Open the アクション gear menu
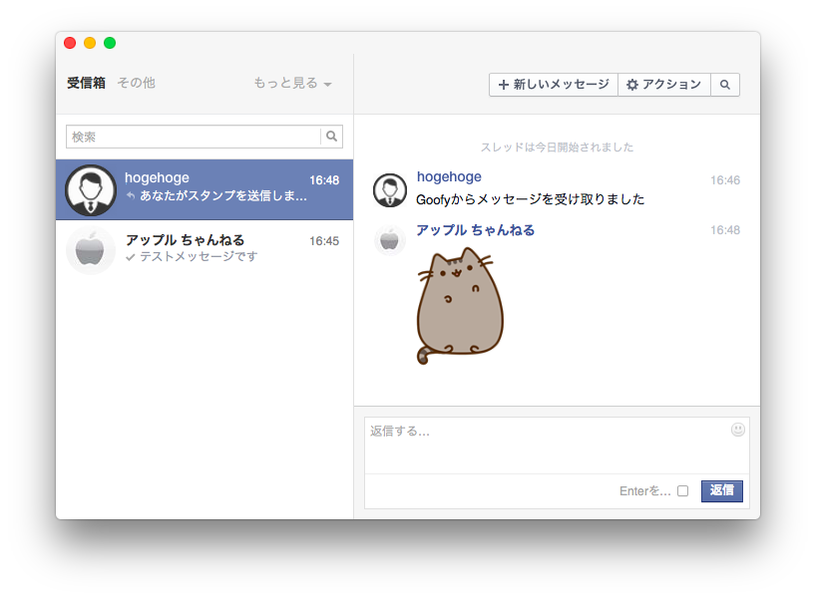816x599 pixels. click(x=664, y=85)
